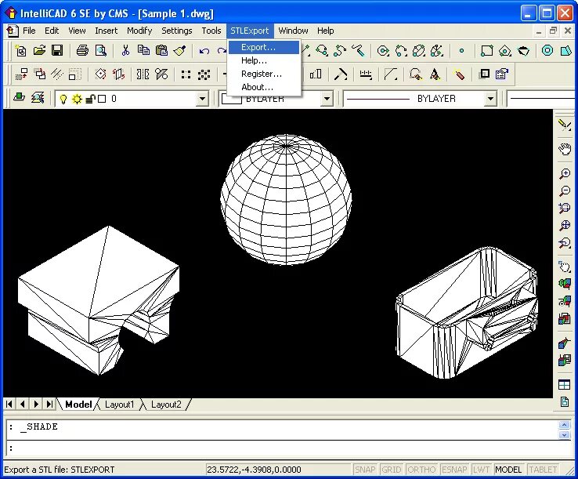Open the Tools menu
578x479 pixels.
pyautogui.click(x=211, y=31)
